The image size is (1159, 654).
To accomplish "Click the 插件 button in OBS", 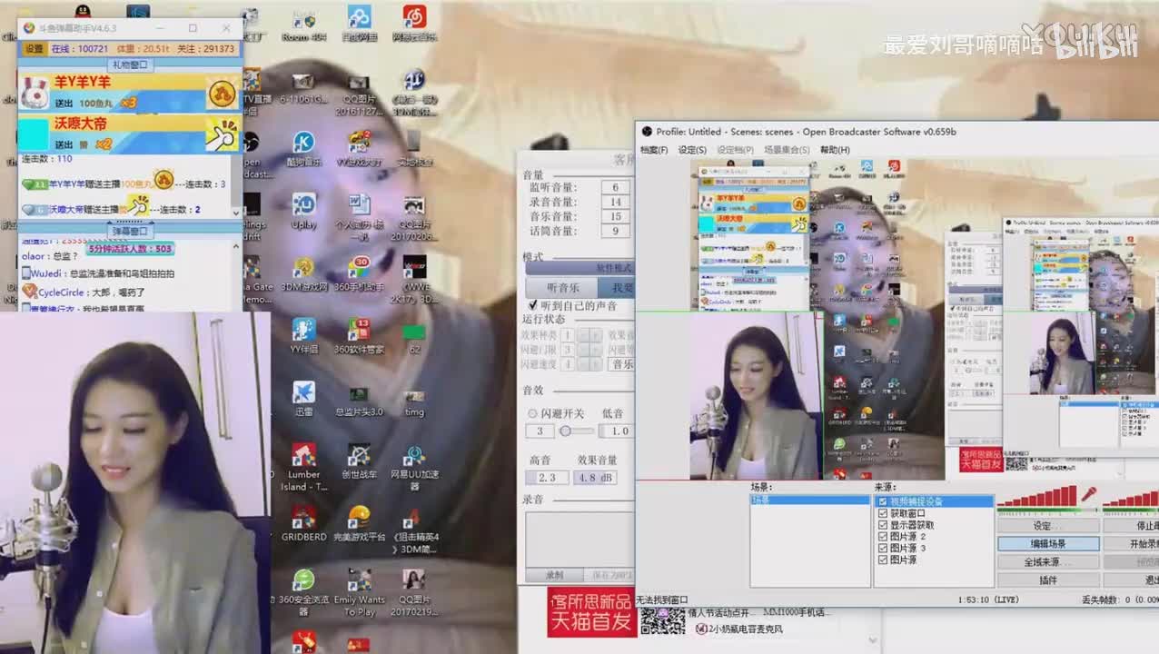I will [1048, 580].
